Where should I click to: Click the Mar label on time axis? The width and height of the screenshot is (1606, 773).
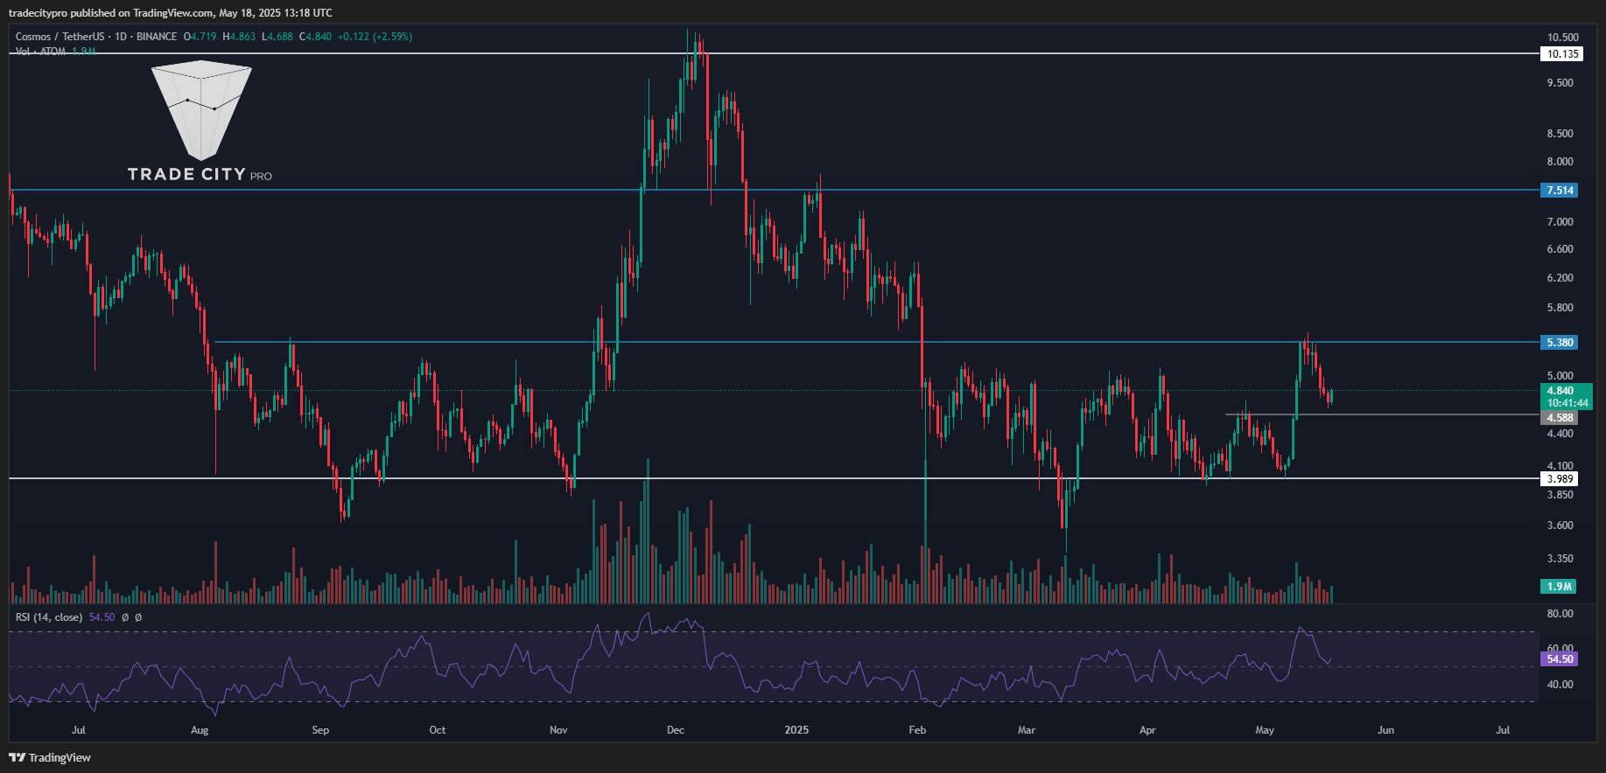pos(1027,730)
